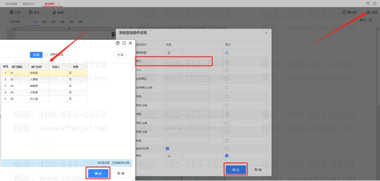This screenshot has width=380, height=181.
Task: Toggle 显示 checkbox for 账套
Action: pyautogui.click(x=227, y=141)
